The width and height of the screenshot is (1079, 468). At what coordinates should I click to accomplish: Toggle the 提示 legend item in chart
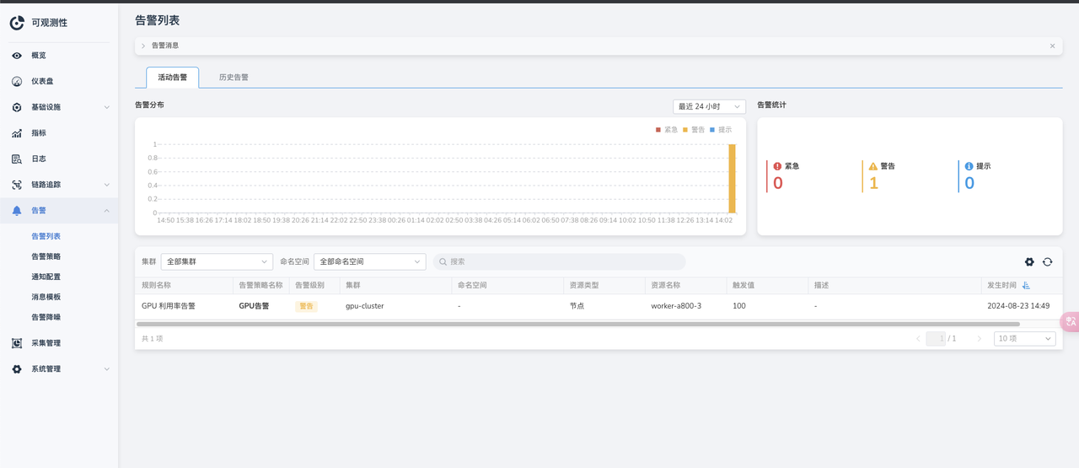coord(720,130)
